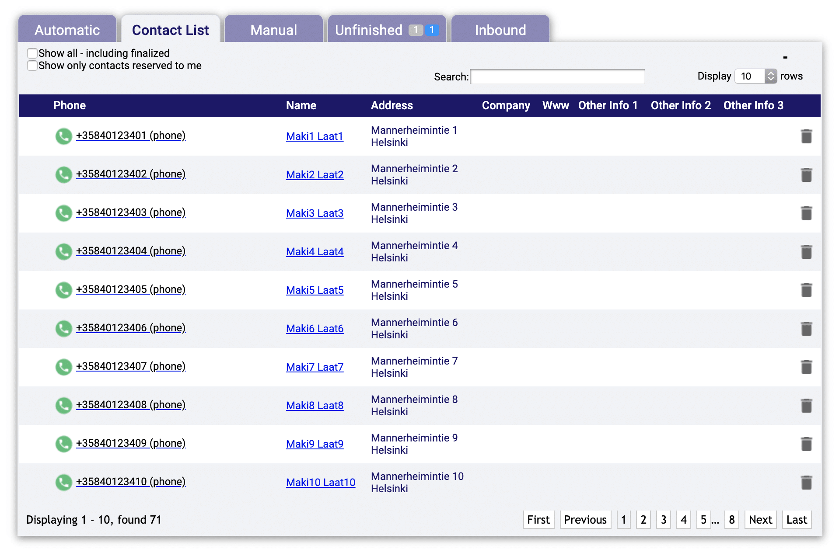The image size is (839, 549).
Task: Sort by the Other Info 2 column header
Action: pyautogui.click(x=681, y=105)
